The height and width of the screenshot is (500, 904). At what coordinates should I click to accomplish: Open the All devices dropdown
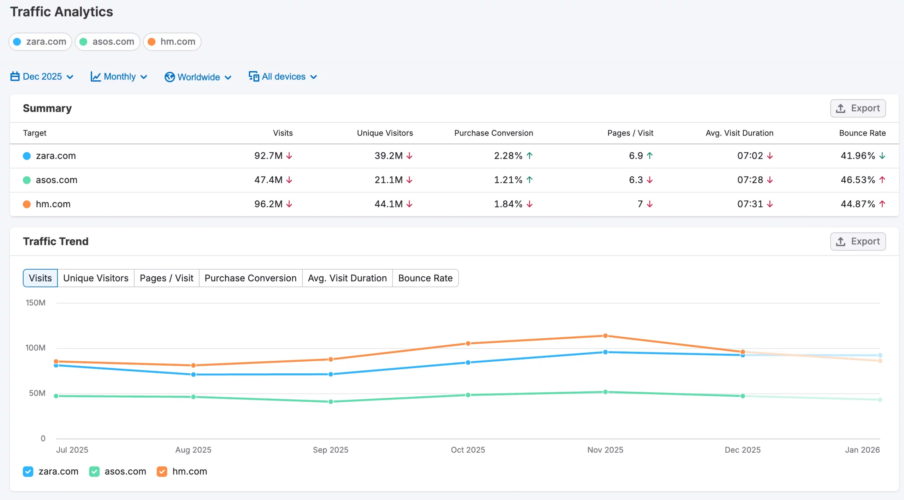[x=284, y=77]
